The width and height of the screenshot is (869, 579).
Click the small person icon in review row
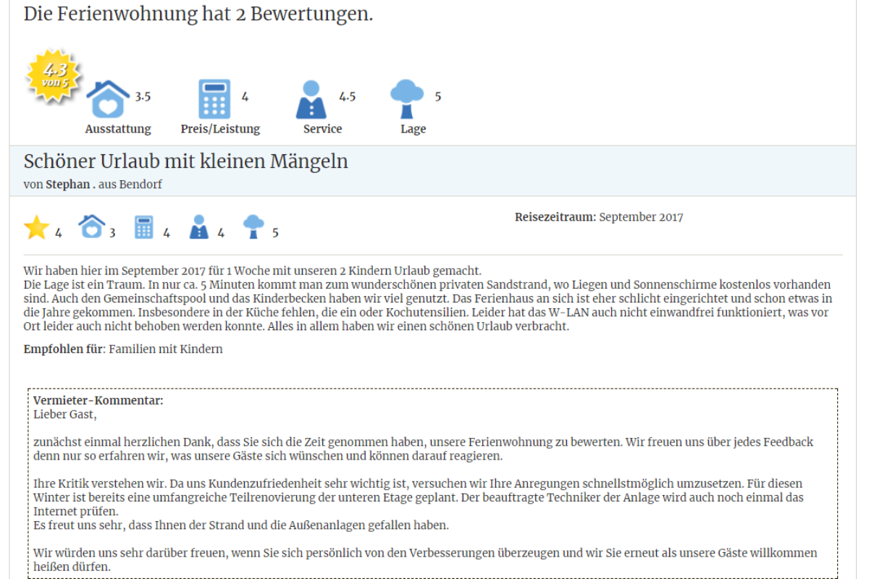click(198, 227)
